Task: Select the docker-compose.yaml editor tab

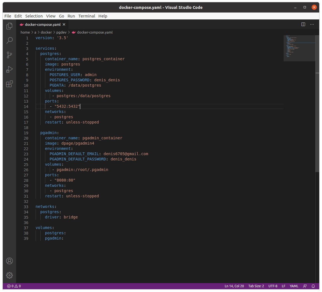Action: click(x=42, y=24)
